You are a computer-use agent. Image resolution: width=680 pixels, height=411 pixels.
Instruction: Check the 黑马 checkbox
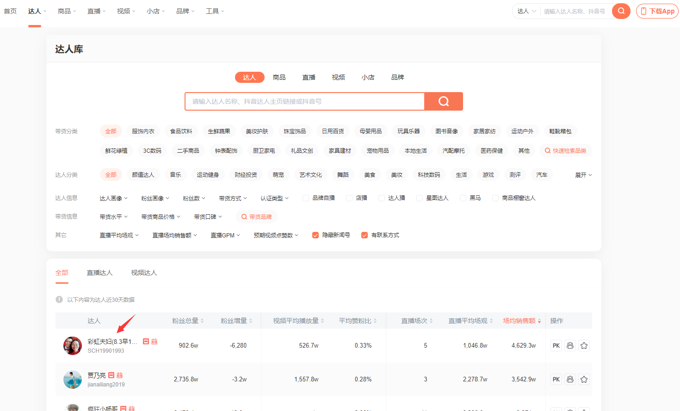463,198
